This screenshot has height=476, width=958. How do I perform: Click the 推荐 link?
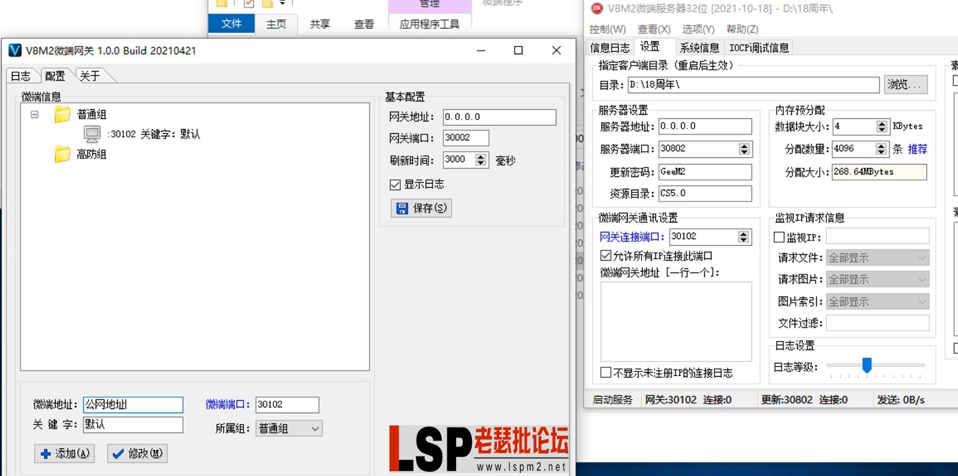pyautogui.click(x=917, y=149)
